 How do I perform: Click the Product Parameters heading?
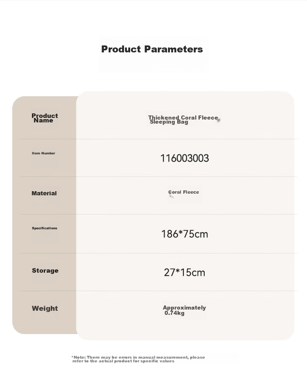point(152,49)
